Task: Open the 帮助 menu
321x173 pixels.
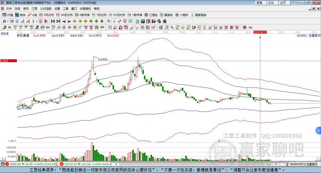Action: point(97,8)
